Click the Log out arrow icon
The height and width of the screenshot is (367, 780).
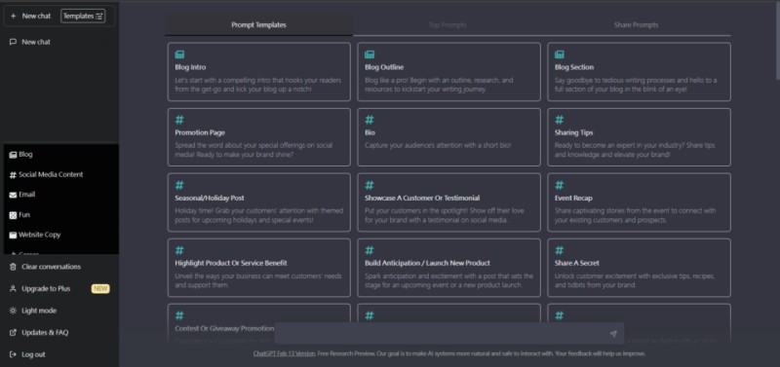tap(14, 354)
